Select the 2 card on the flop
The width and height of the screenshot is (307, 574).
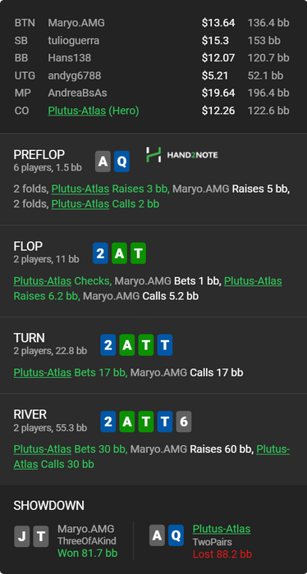click(x=100, y=253)
